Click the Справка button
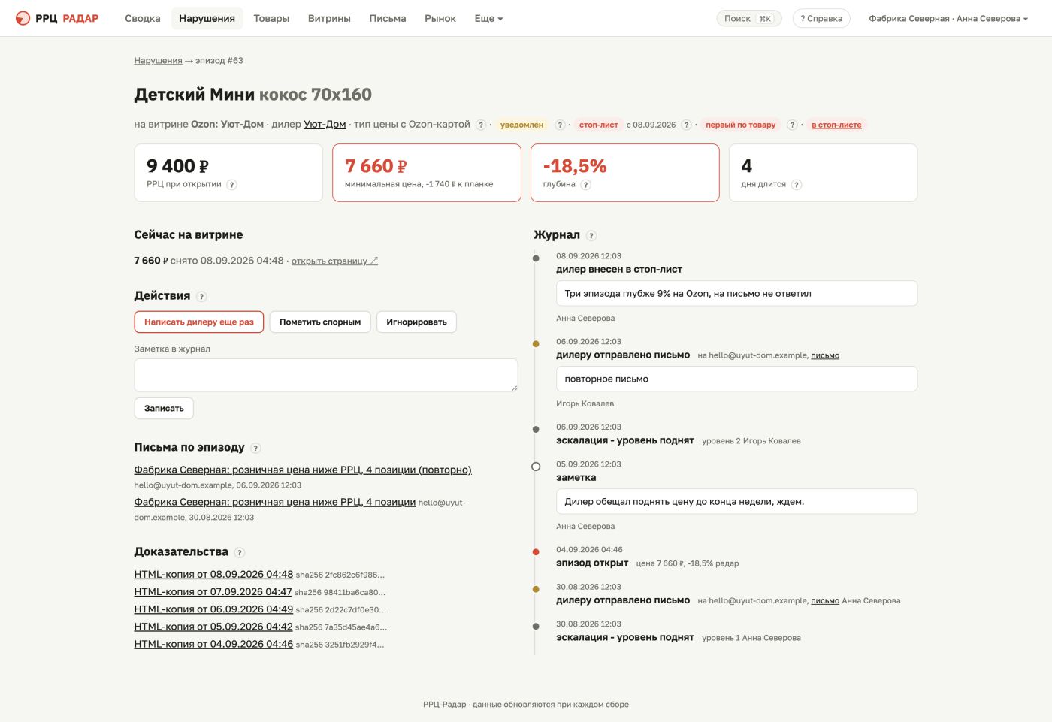 click(x=821, y=18)
